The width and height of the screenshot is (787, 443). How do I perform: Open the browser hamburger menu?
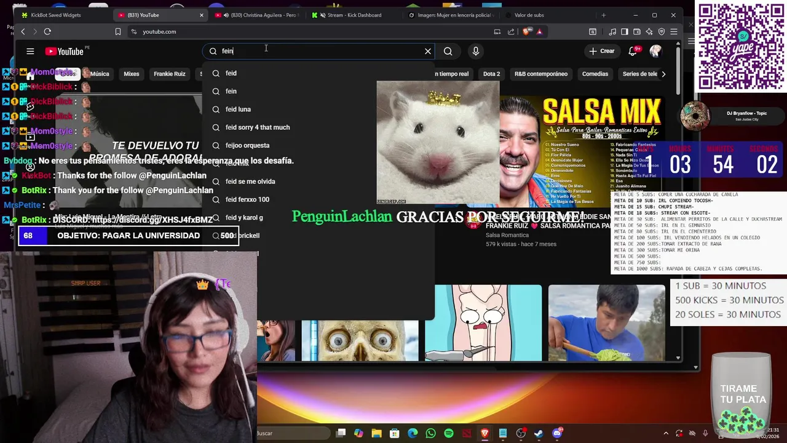(674, 31)
